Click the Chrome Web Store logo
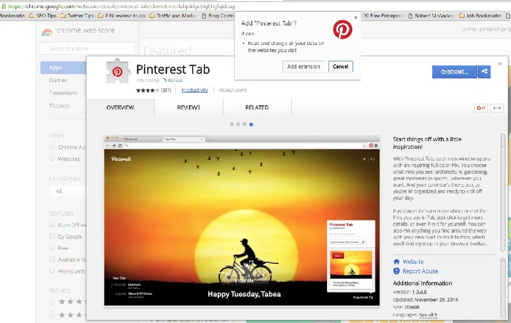 47,32
